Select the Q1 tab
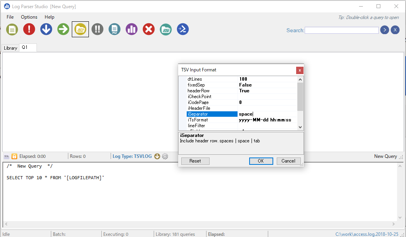 28,47
